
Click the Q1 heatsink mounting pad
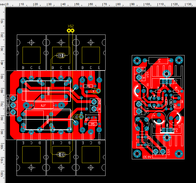pyautogui.click(x=166, y=74)
